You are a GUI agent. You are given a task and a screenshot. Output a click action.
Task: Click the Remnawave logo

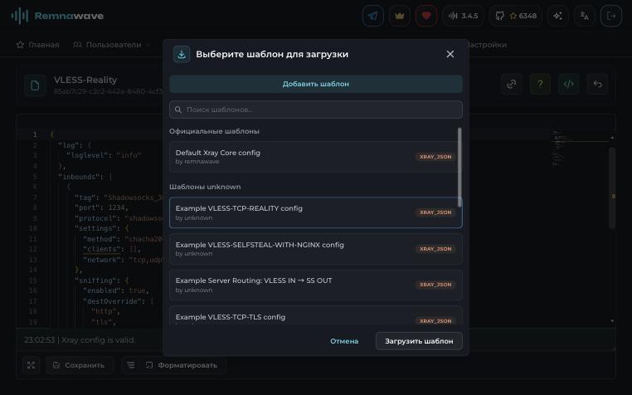click(x=57, y=16)
